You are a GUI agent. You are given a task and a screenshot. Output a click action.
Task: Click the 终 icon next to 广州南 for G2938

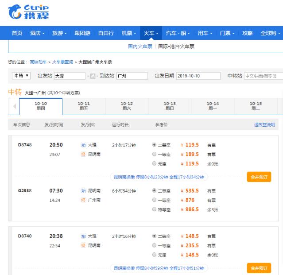[x=83, y=200]
